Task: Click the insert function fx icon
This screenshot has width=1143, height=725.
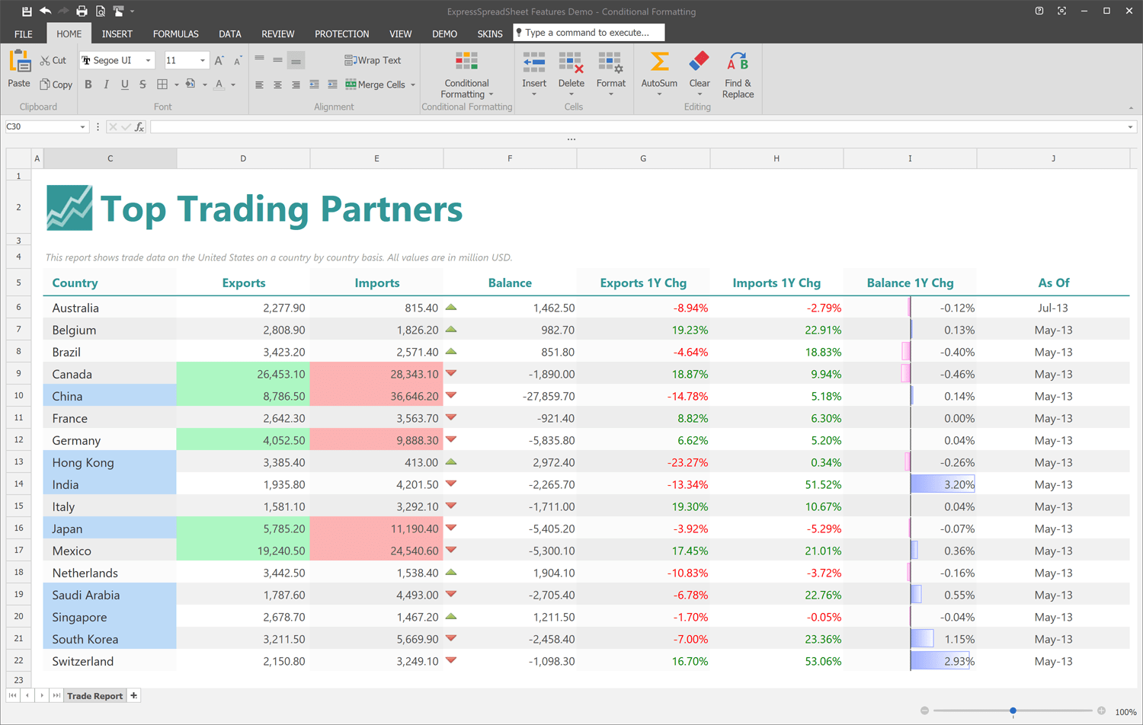Action: pyautogui.click(x=139, y=127)
